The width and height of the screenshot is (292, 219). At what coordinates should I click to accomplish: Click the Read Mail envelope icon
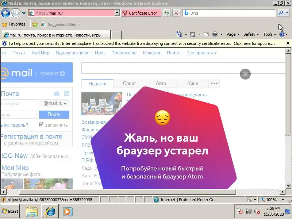coord(206,34)
